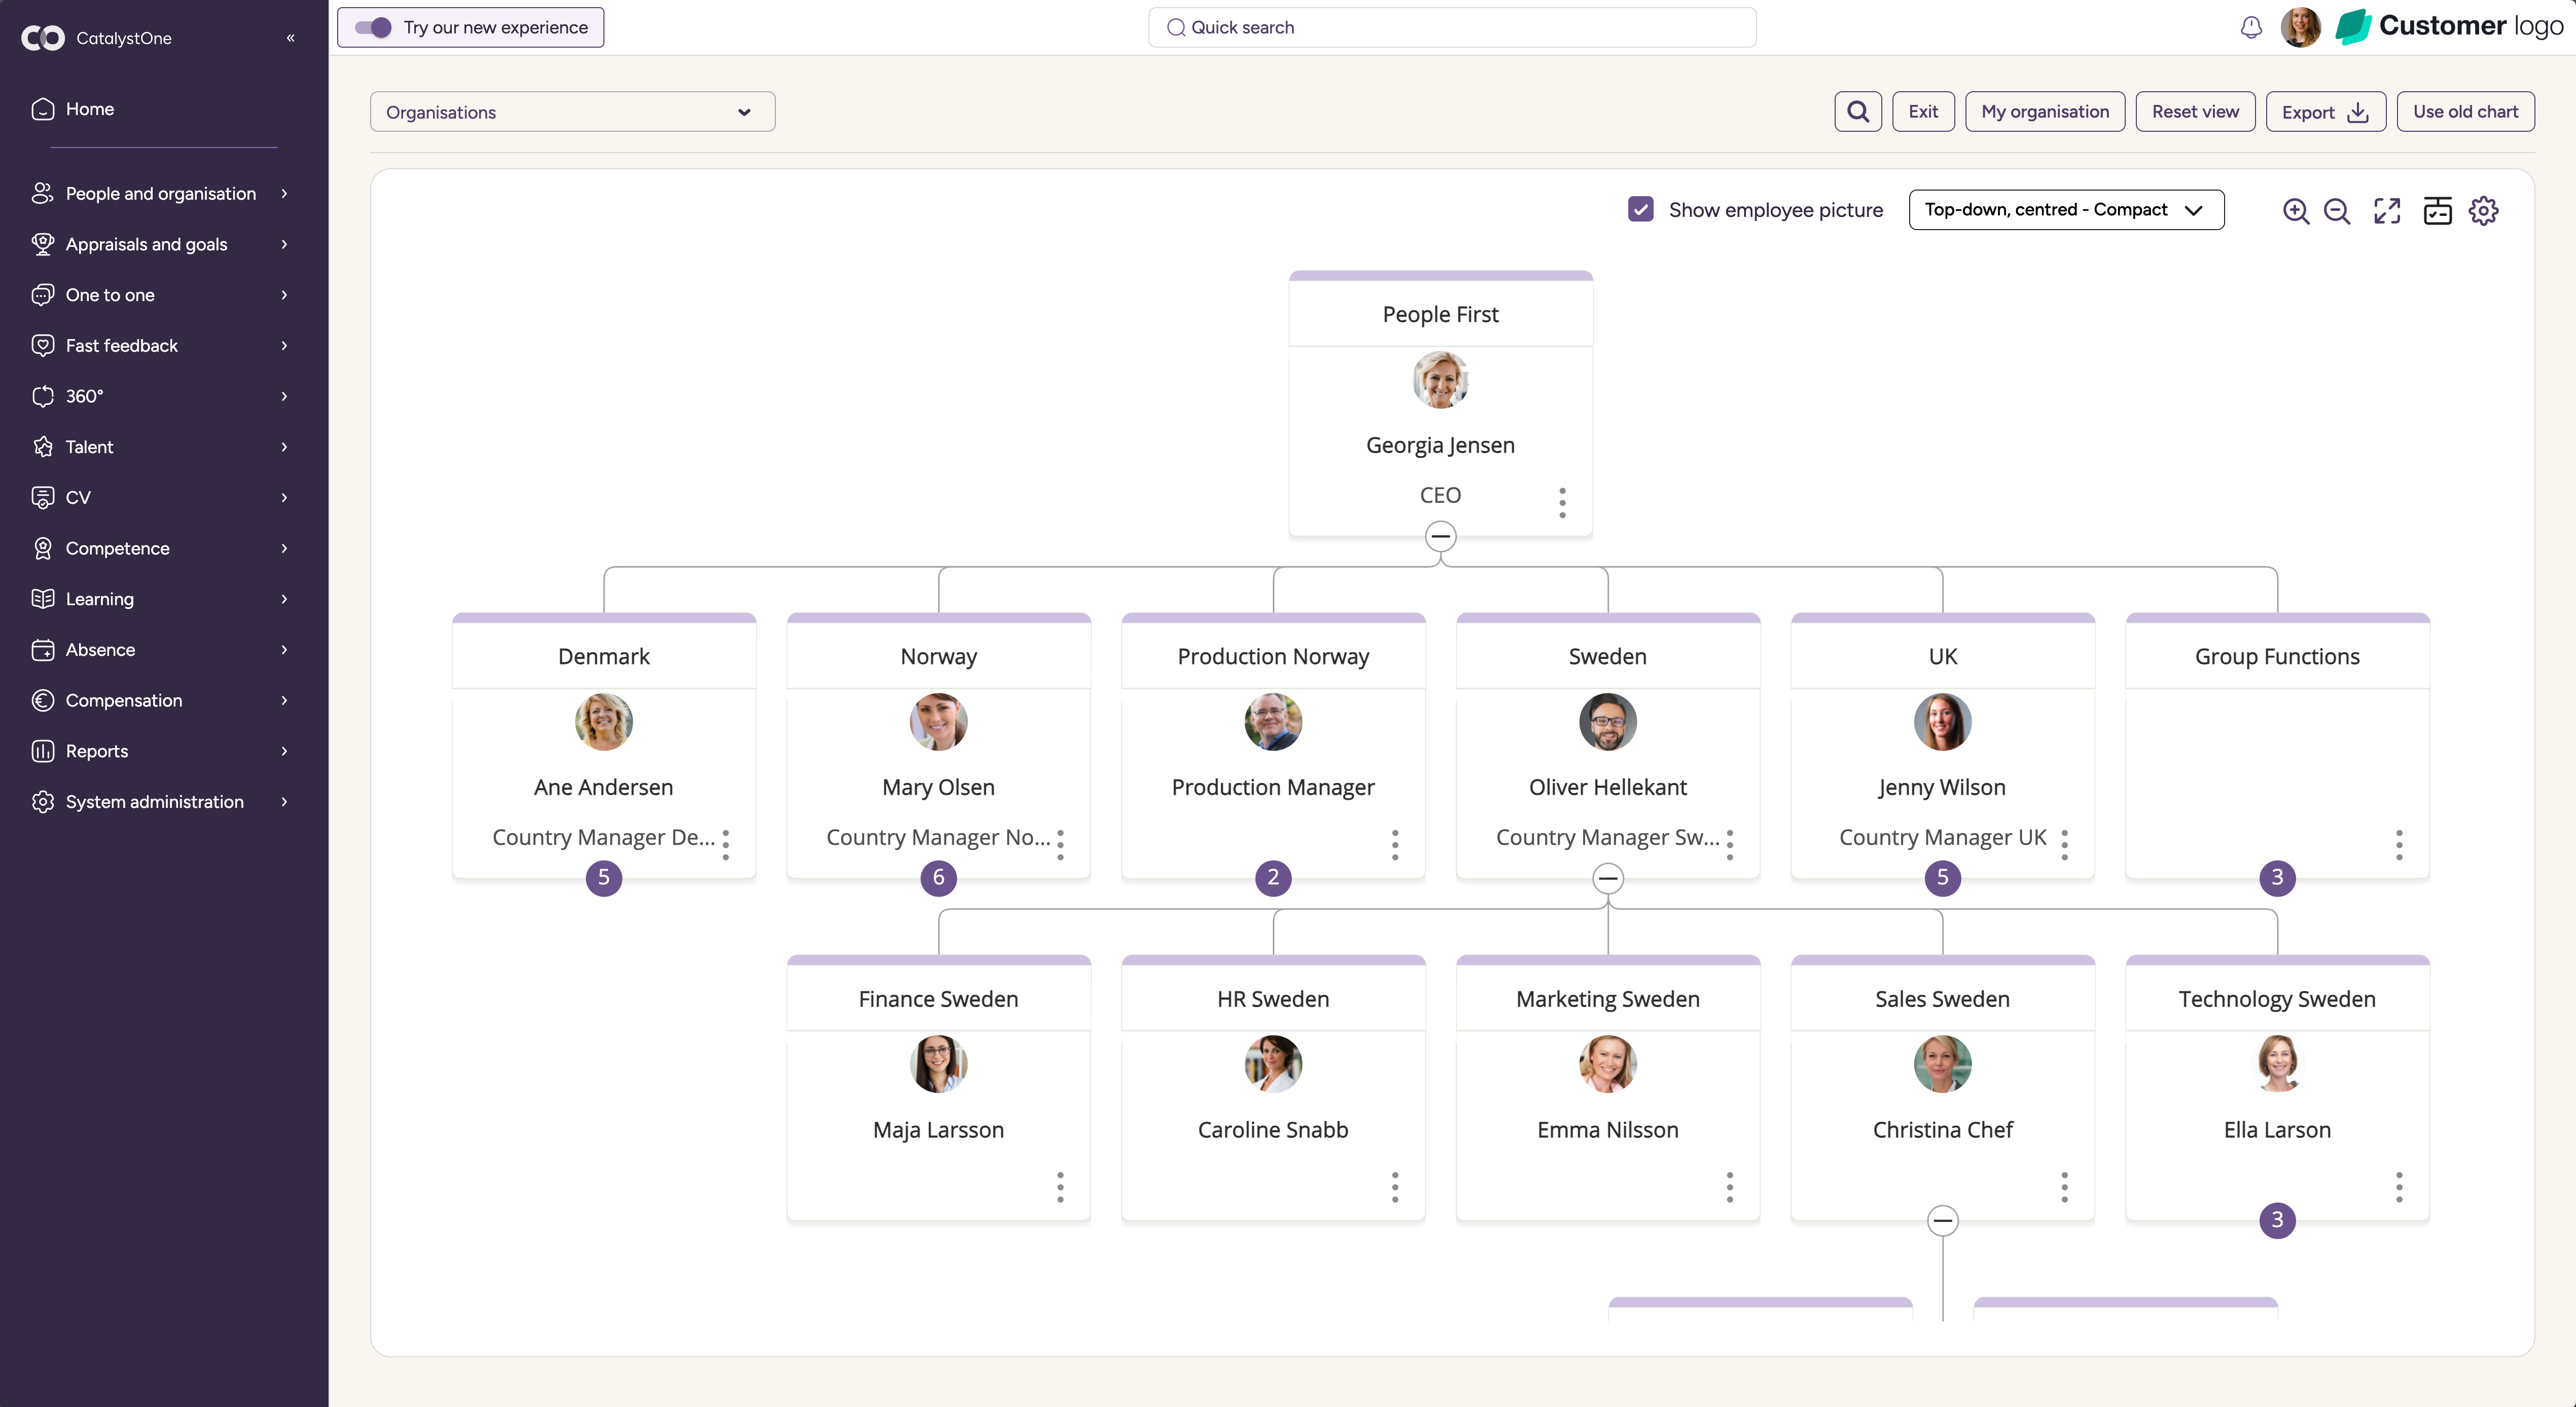Image resolution: width=2576 pixels, height=1407 pixels.
Task: Collapse Sweden node's child units
Action: click(x=1608, y=878)
